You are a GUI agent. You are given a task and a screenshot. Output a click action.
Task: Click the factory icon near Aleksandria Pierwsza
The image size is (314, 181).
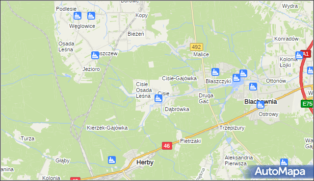pyautogui.click(x=284, y=162)
